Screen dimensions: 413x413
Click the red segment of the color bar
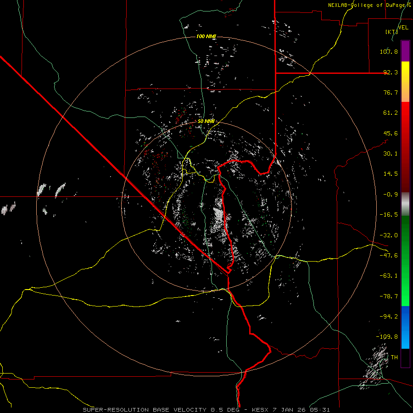point(405,147)
